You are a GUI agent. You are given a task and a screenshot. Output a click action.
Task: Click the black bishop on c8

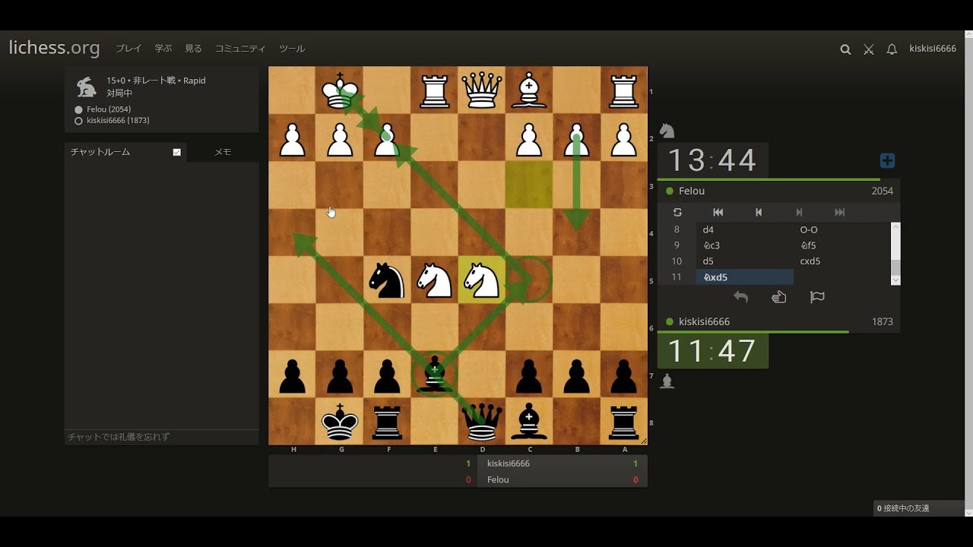[x=529, y=422]
